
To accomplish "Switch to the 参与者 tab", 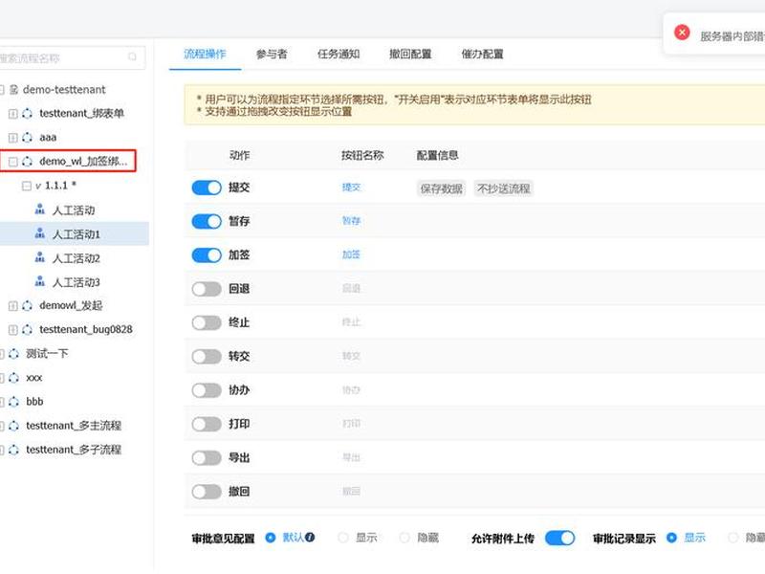I will point(272,54).
